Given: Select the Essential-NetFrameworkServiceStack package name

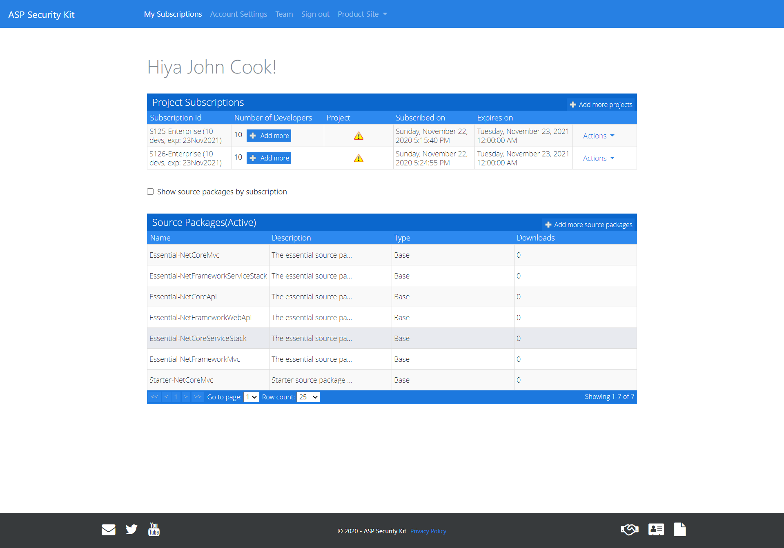Looking at the screenshot, I should (208, 276).
